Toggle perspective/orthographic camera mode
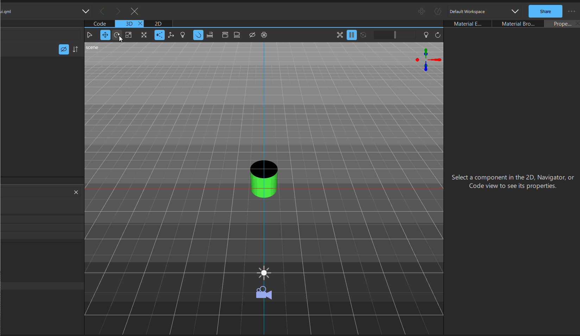The image size is (580, 336). [159, 35]
